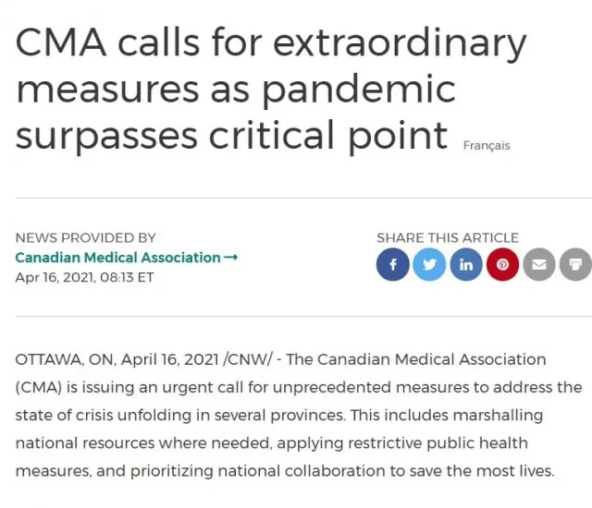
Task: Click the word 'pandemic' in the headline
Action: pyautogui.click(x=359, y=91)
